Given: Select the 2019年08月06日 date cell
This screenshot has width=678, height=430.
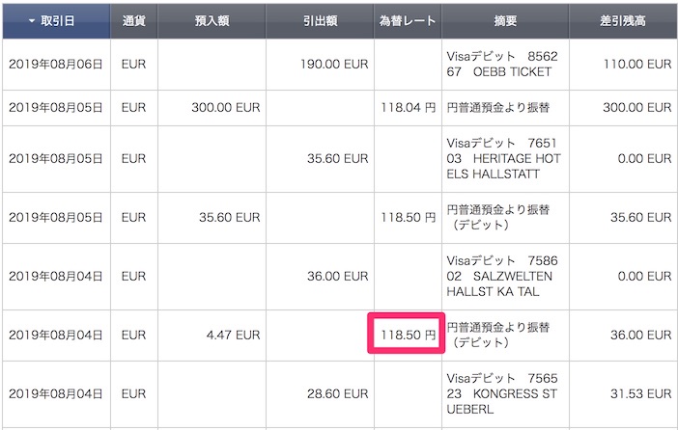Looking at the screenshot, I should click(x=55, y=65).
